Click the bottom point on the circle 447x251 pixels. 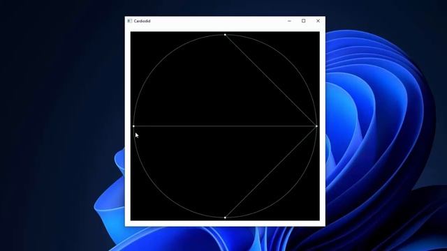(225, 218)
